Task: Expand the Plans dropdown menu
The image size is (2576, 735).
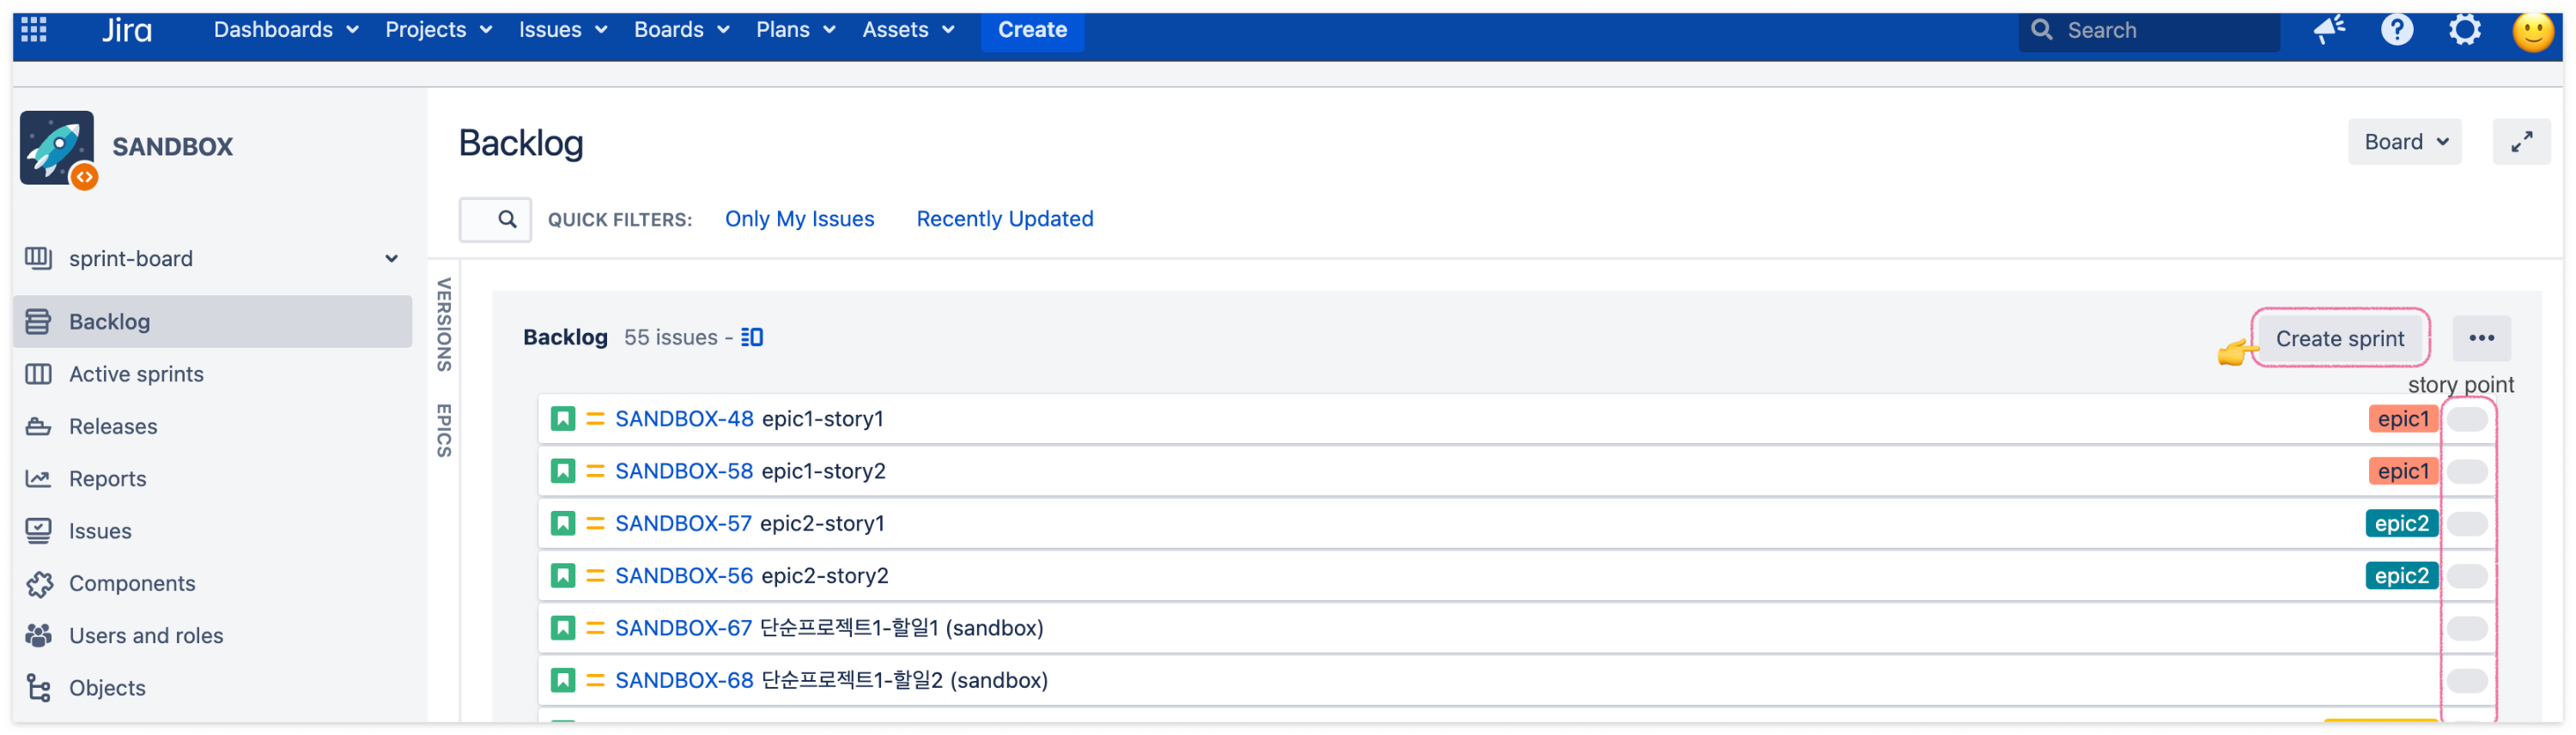Action: [x=795, y=30]
